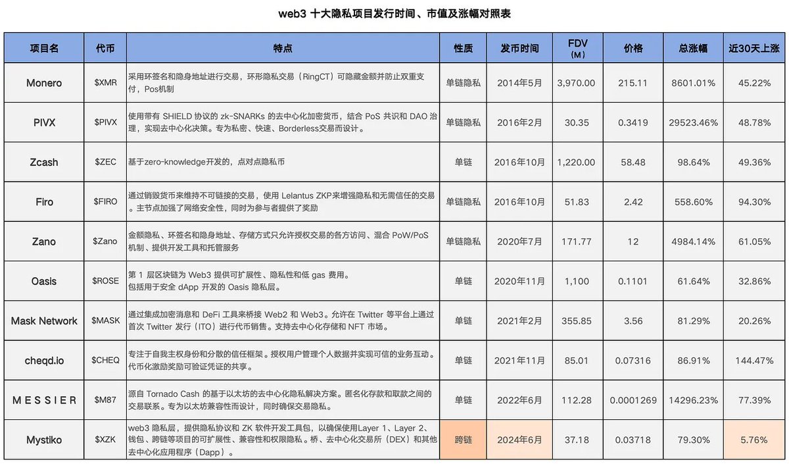This screenshot has width=789, height=464.
Task: Select the Mask Network project name cell
Action: coord(44,321)
